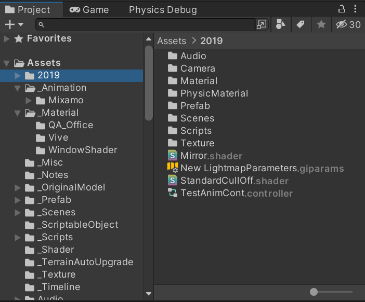Image resolution: width=365 pixels, height=302 pixels.
Task: Open the Prefab folder in file list
Action: point(189,106)
